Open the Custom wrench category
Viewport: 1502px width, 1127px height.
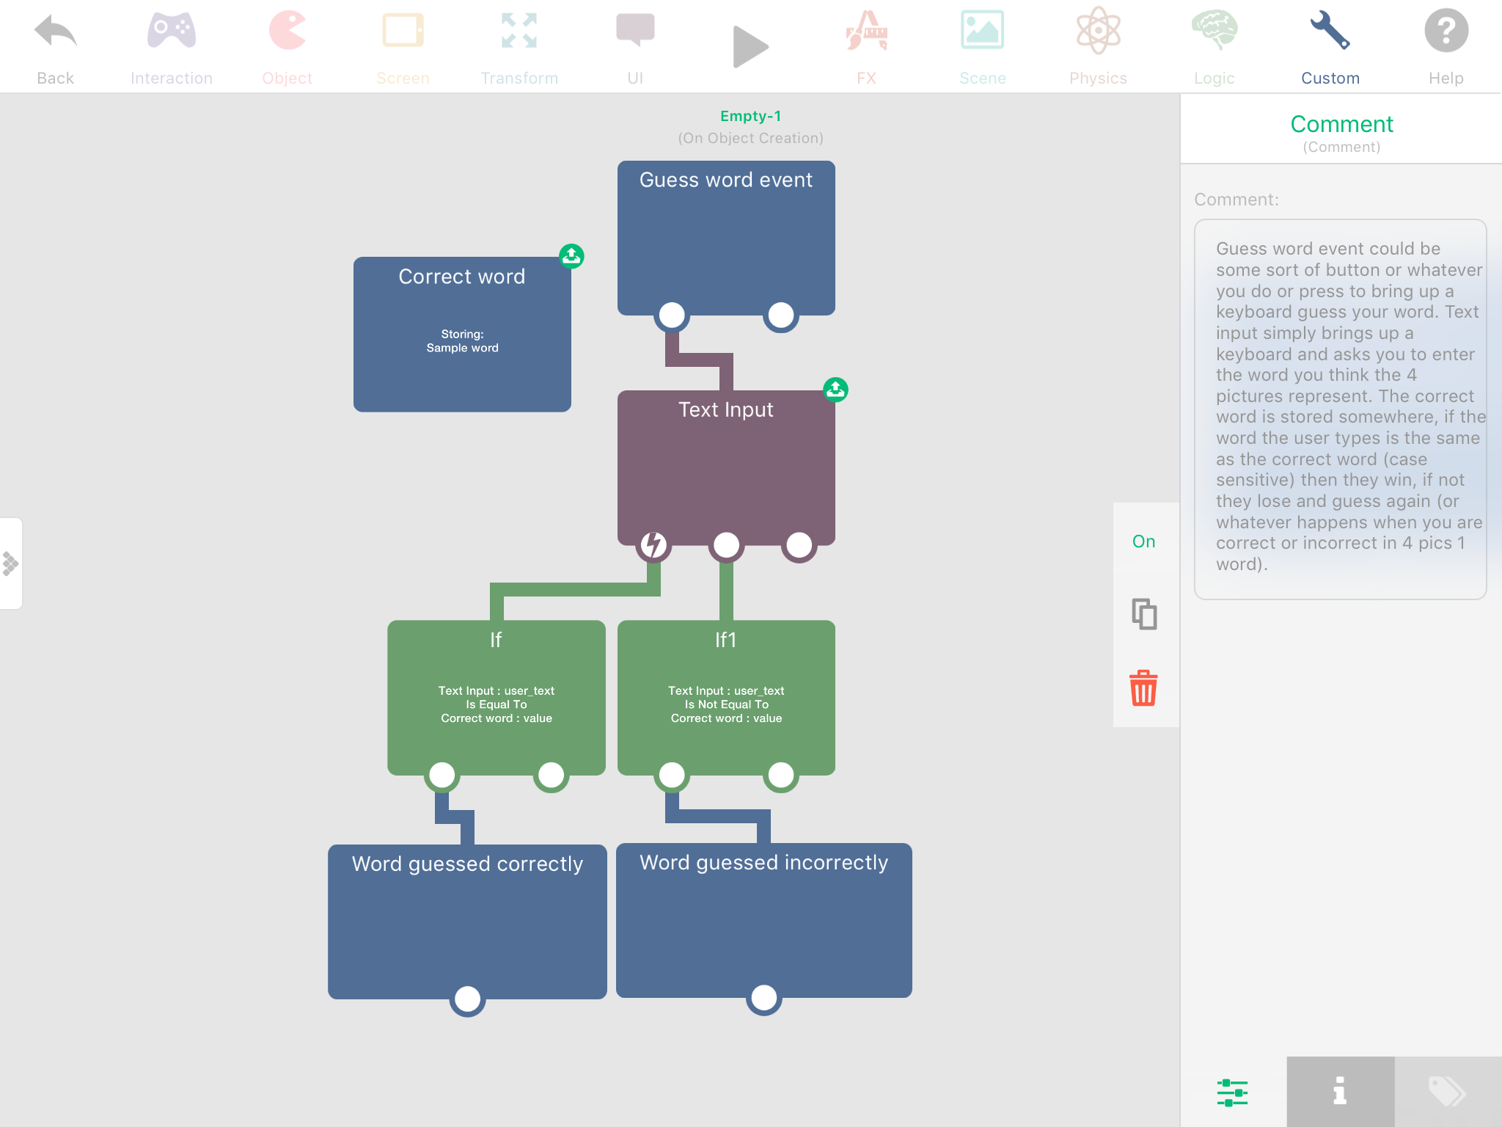(1330, 32)
